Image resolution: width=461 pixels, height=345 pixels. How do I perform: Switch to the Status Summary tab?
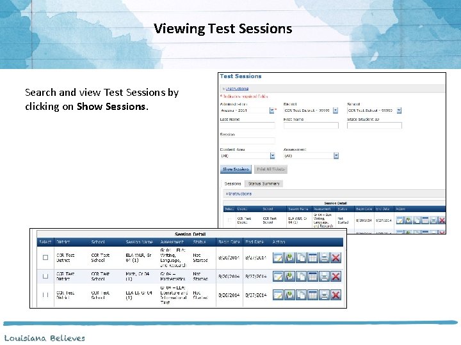point(264,183)
